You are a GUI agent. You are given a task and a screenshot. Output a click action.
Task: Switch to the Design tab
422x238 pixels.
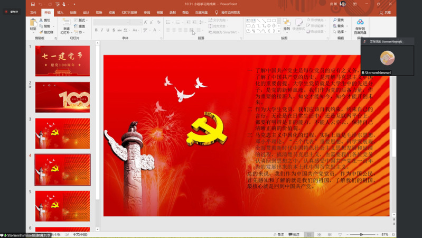[x=86, y=12]
